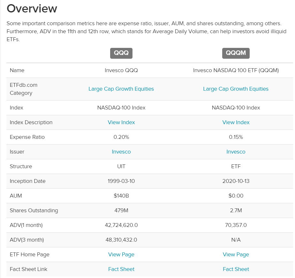Open Invesco issuer link under QQQ
The width and height of the screenshot is (295, 278).
(121, 152)
